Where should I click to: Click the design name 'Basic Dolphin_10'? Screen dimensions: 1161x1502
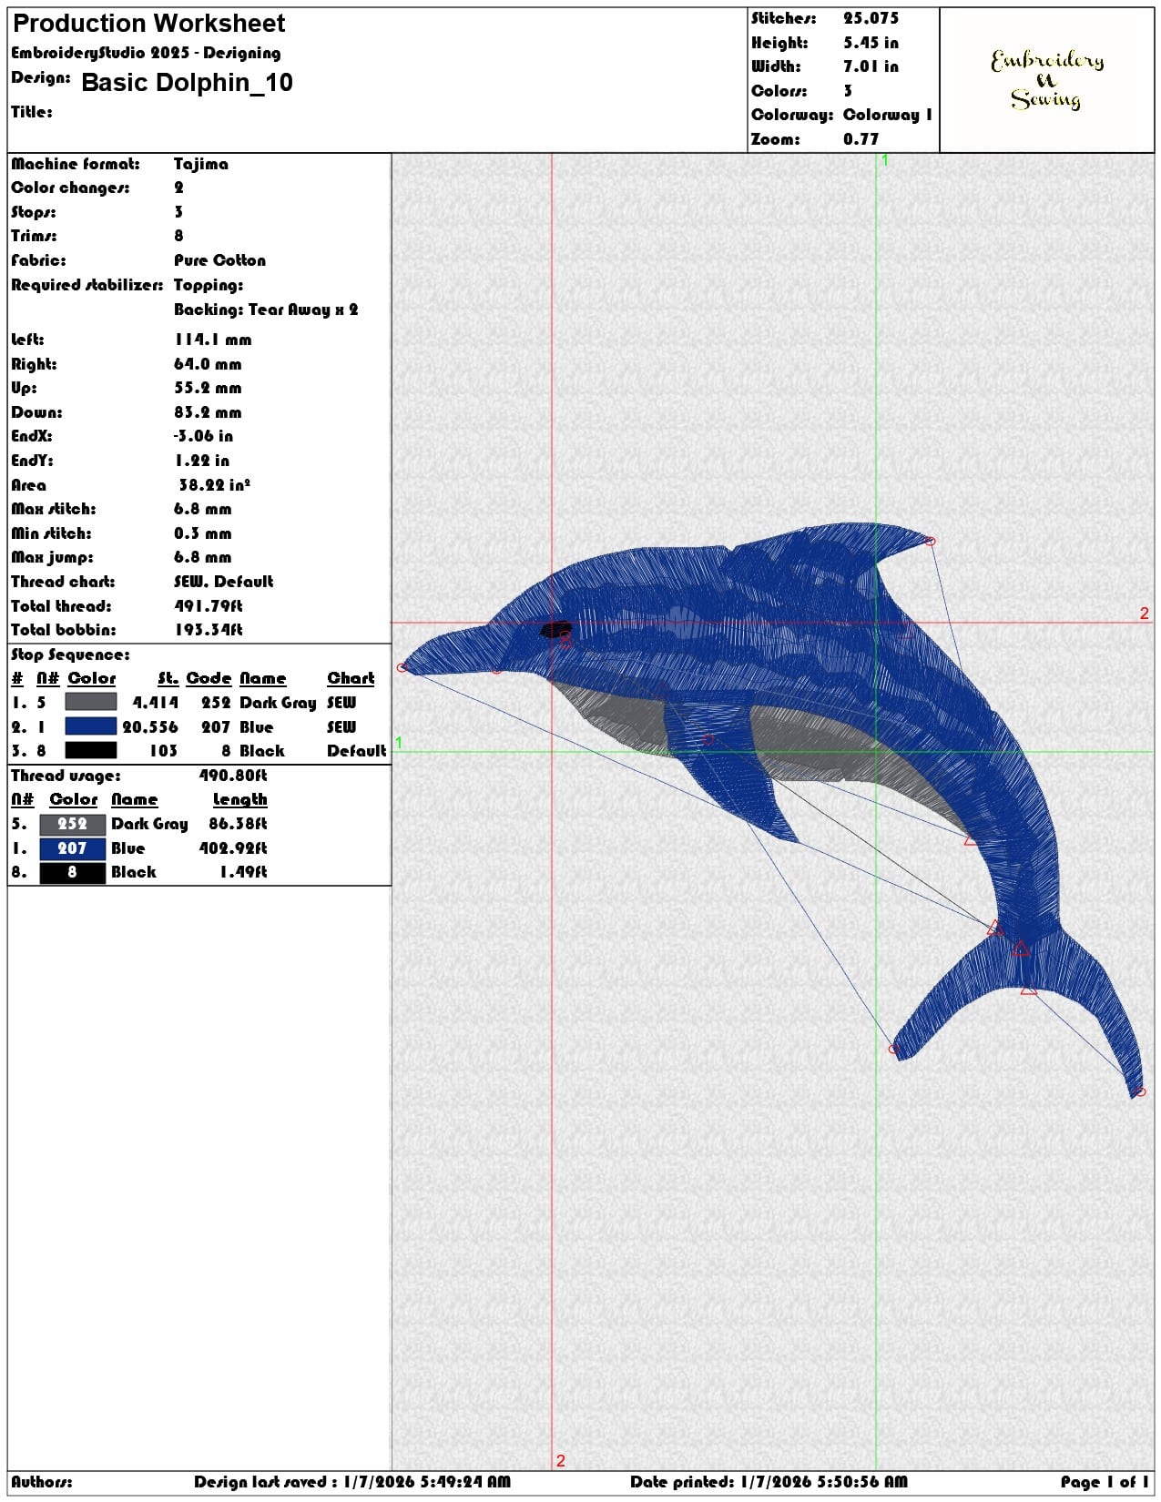[187, 83]
